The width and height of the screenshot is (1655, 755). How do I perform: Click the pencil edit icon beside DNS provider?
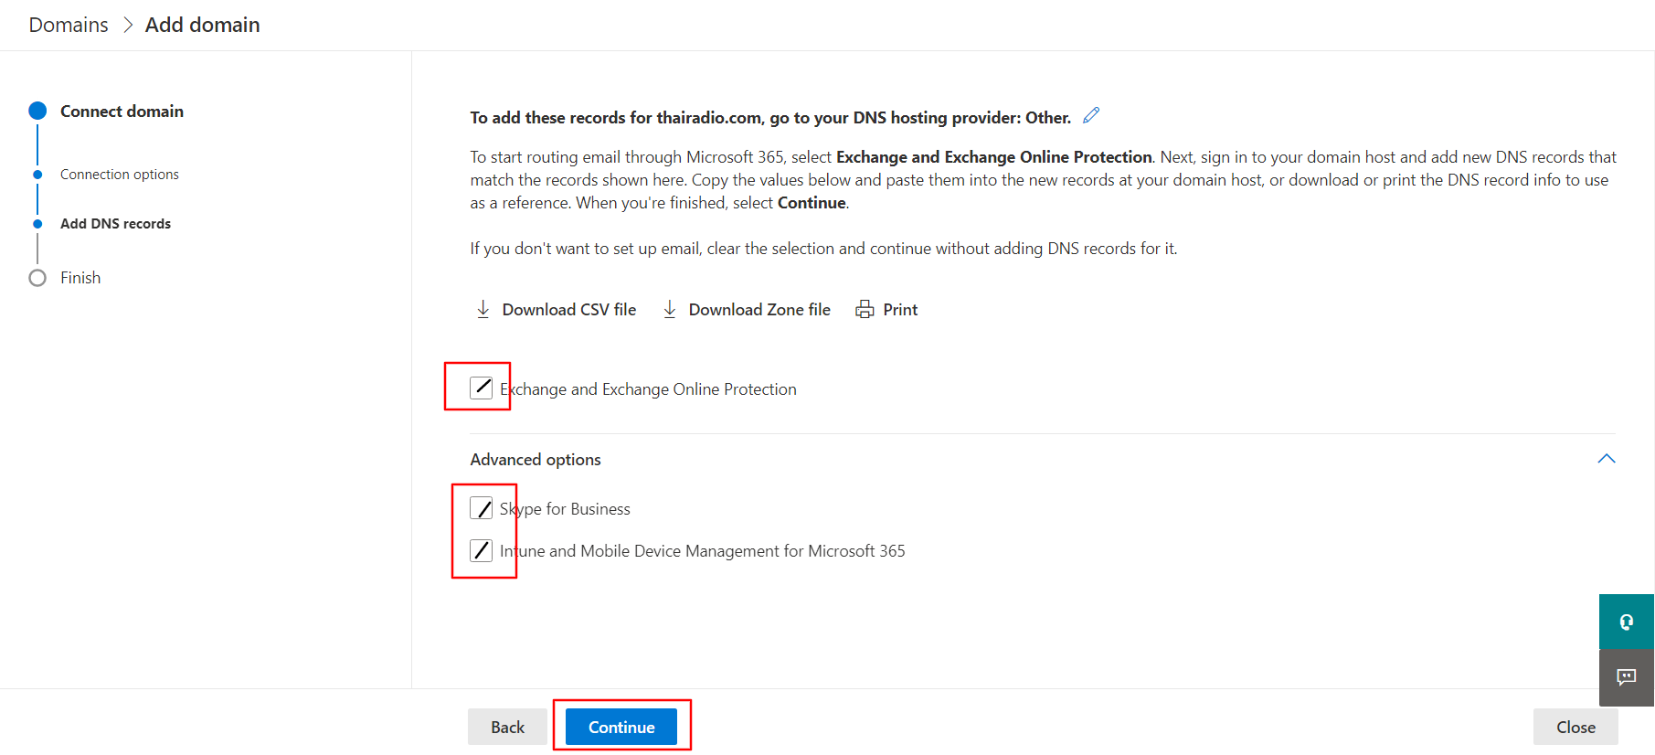pyautogui.click(x=1091, y=115)
